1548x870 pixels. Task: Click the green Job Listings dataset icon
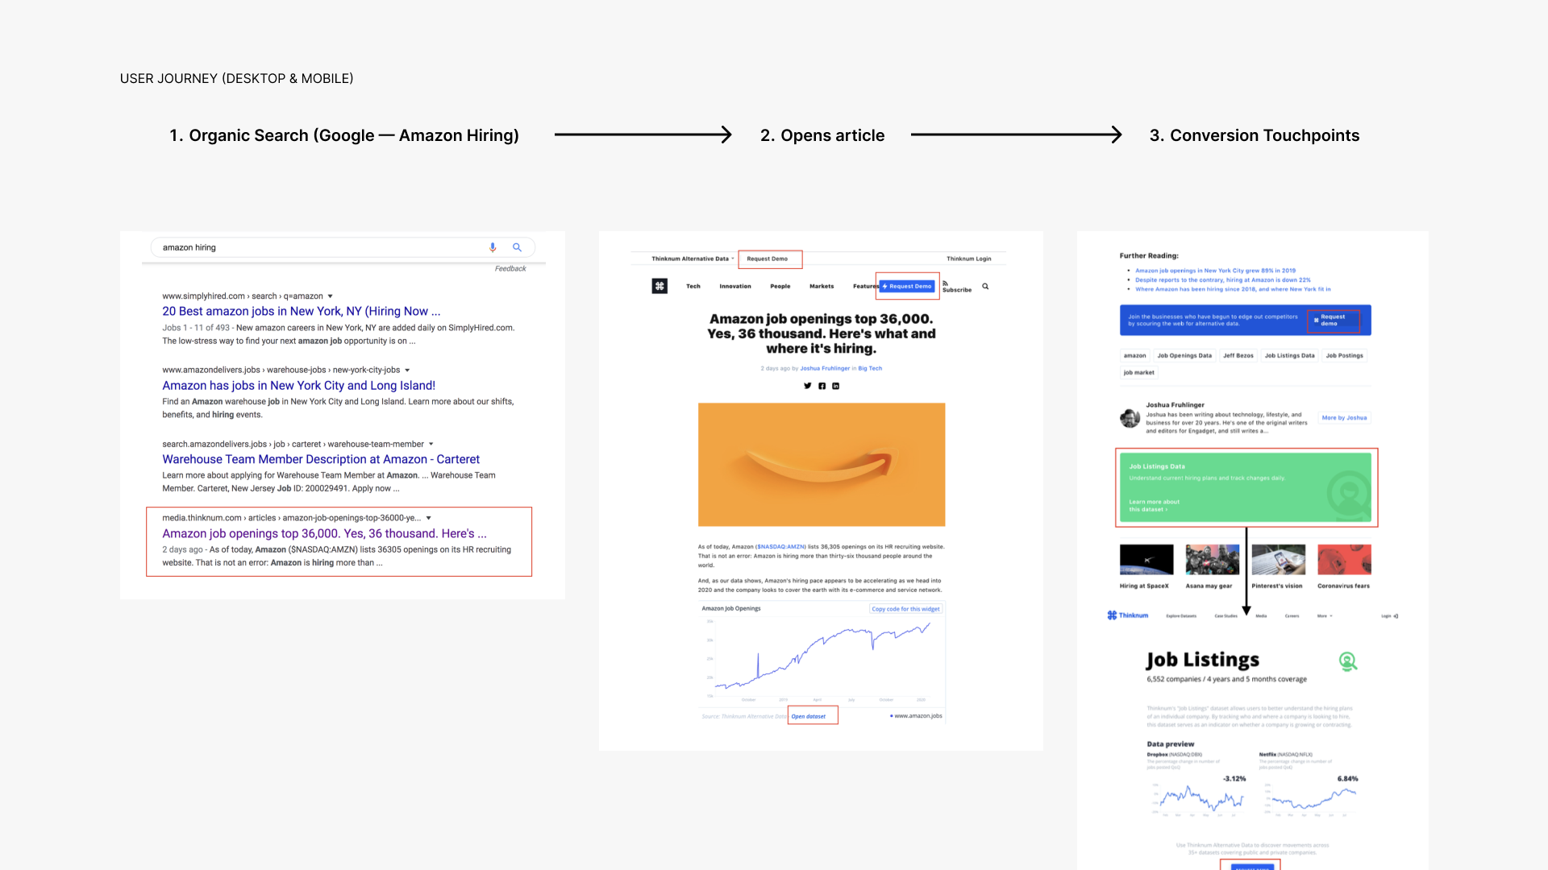click(x=1348, y=661)
